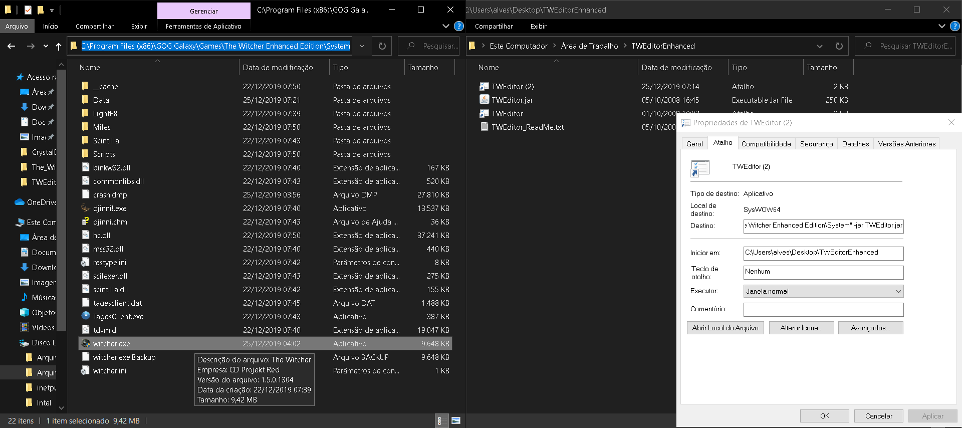Expand the address bar history dropdown in left window

tap(362, 46)
